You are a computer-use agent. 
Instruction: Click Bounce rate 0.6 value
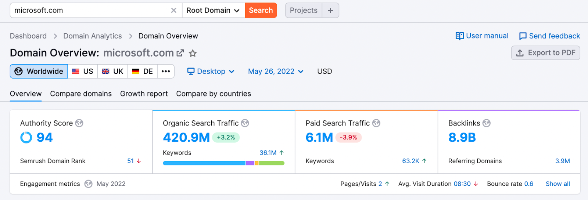point(529,184)
